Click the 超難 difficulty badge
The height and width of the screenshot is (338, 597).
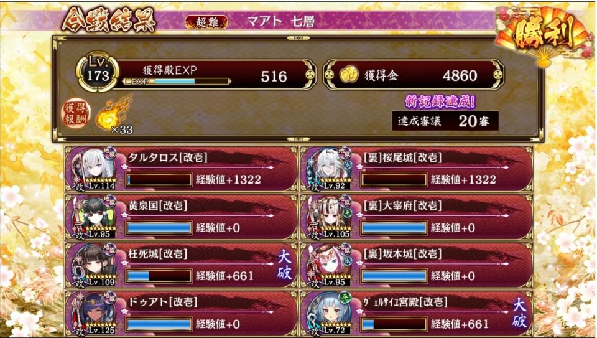click(x=206, y=22)
